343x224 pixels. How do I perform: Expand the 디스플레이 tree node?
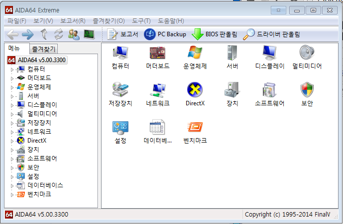tap(12, 105)
